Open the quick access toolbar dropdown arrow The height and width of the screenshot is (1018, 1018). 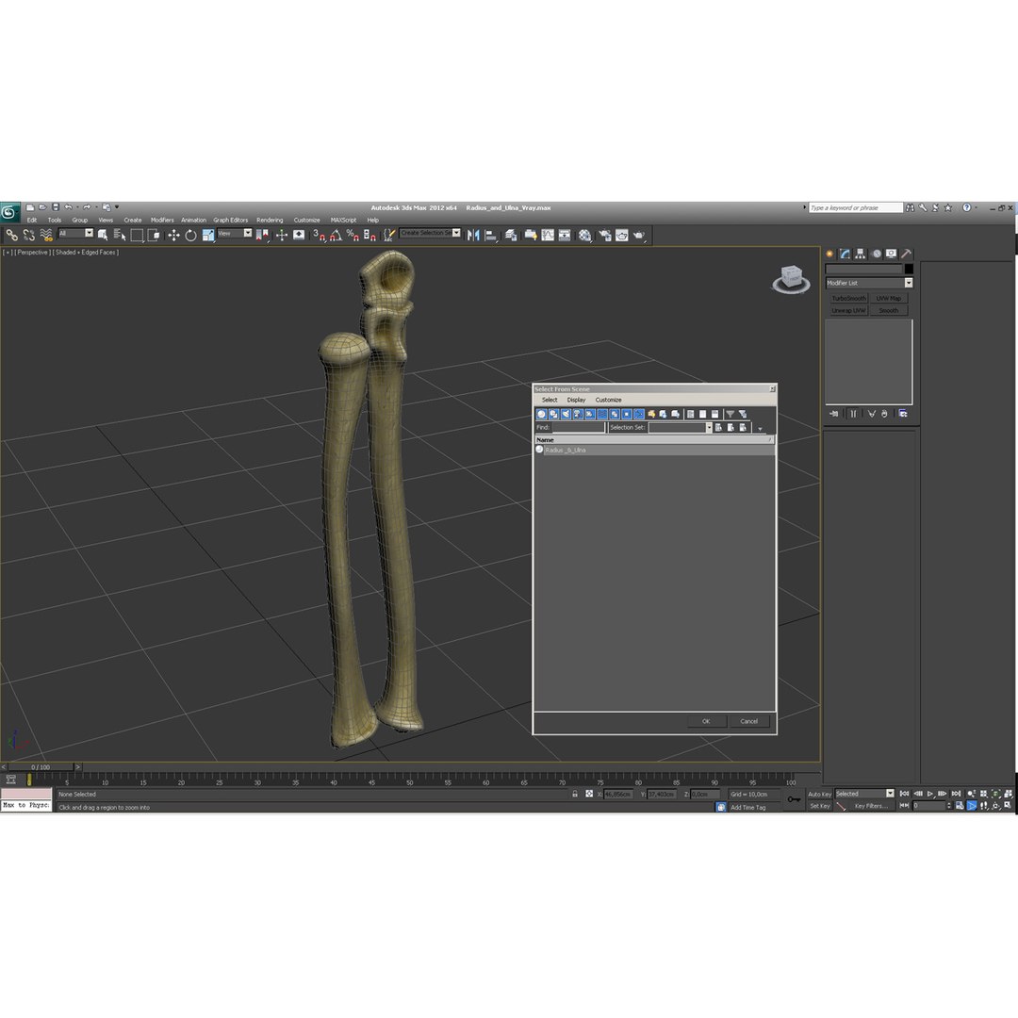pyautogui.click(x=117, y=207)
